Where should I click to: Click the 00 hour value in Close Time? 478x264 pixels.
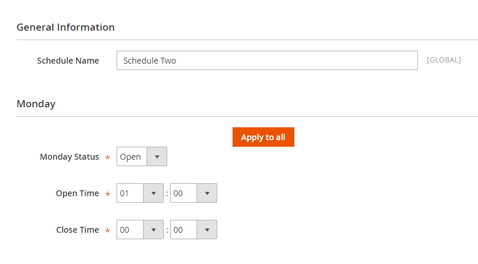tap(130, 230)
